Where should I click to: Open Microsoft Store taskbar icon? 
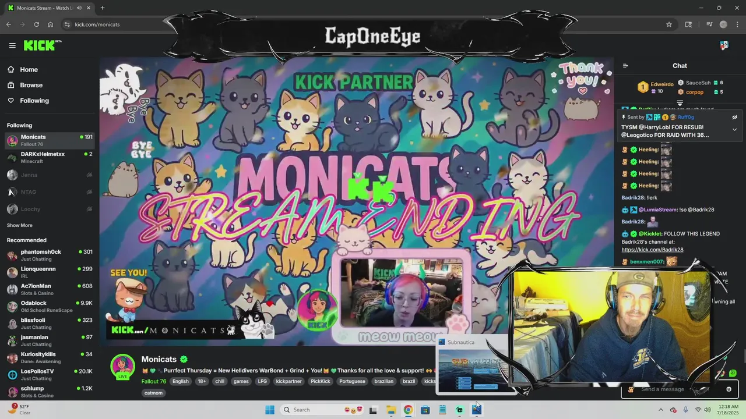[x=425, y=410]
